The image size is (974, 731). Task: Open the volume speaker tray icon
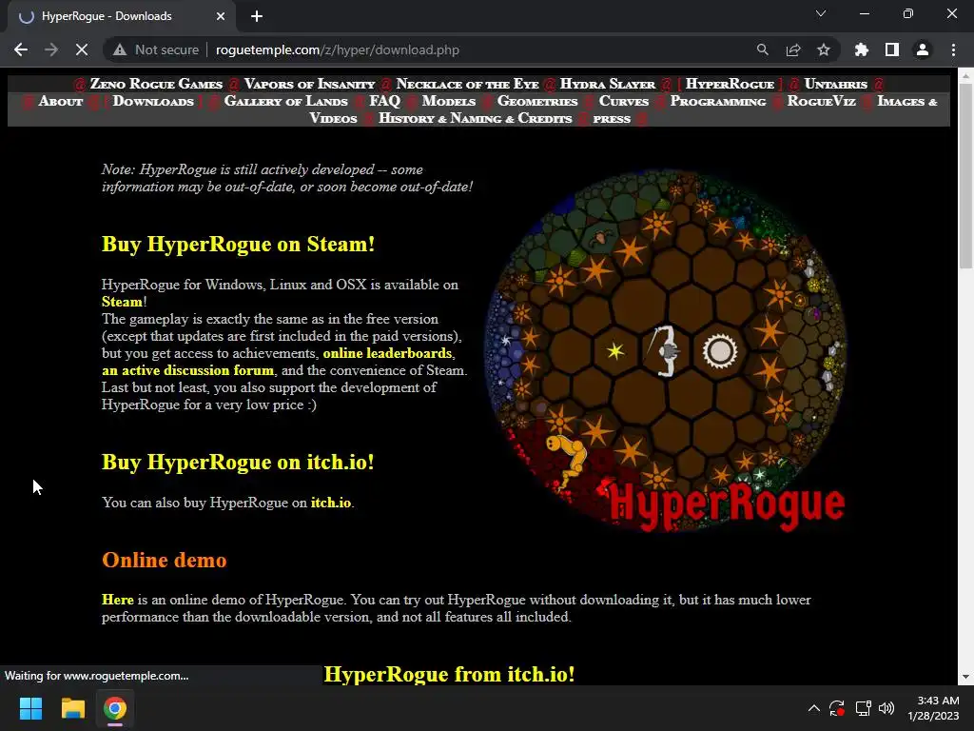pyautogui.click(x=886, y=708)
